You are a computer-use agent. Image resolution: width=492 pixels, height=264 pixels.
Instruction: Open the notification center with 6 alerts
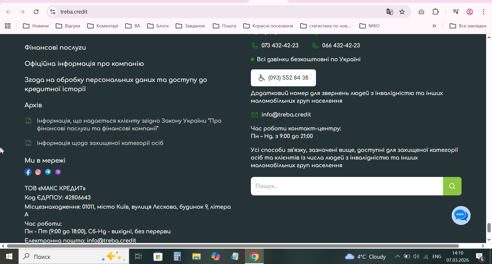pos(480,256)
